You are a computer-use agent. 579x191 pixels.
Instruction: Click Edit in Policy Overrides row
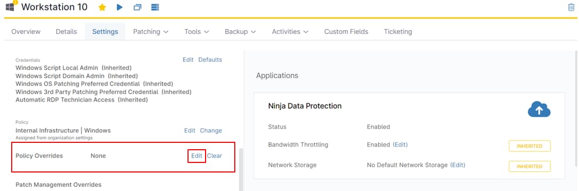click(197, 156)
